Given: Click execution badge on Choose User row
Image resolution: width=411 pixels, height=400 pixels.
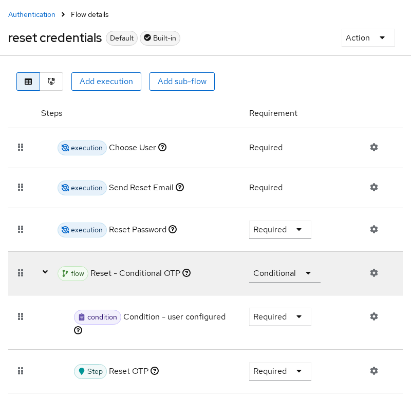Looking at the screenshot, I should (x=82, y=148).
